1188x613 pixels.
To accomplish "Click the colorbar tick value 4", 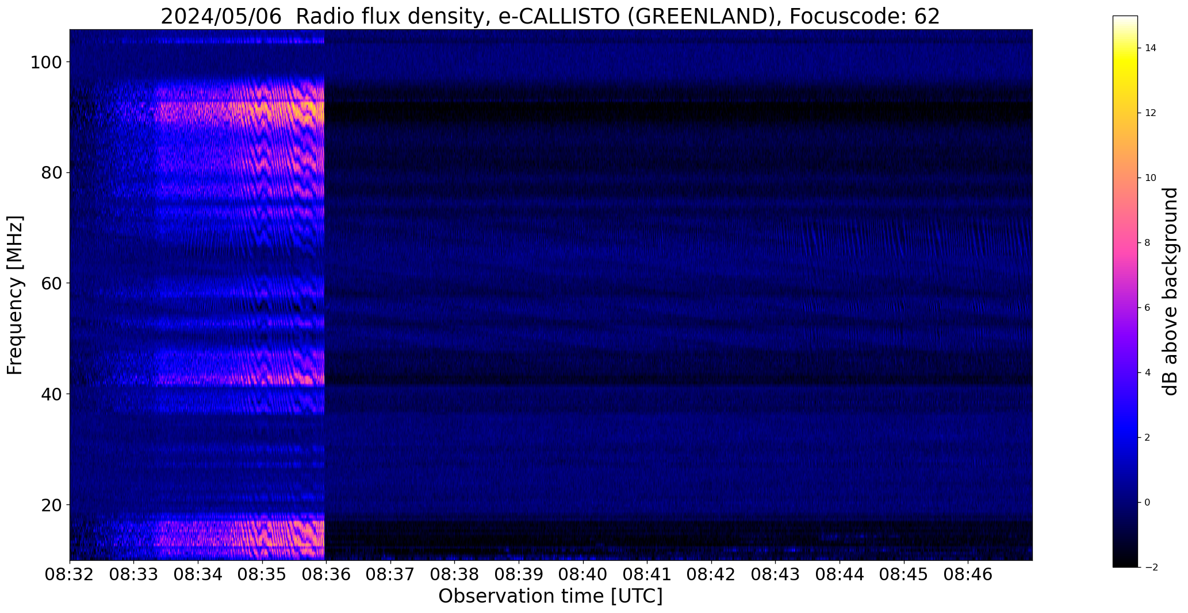I will click(x=1148, y=373).
